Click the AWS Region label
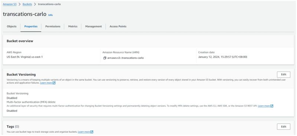 (x=14, y=52)
